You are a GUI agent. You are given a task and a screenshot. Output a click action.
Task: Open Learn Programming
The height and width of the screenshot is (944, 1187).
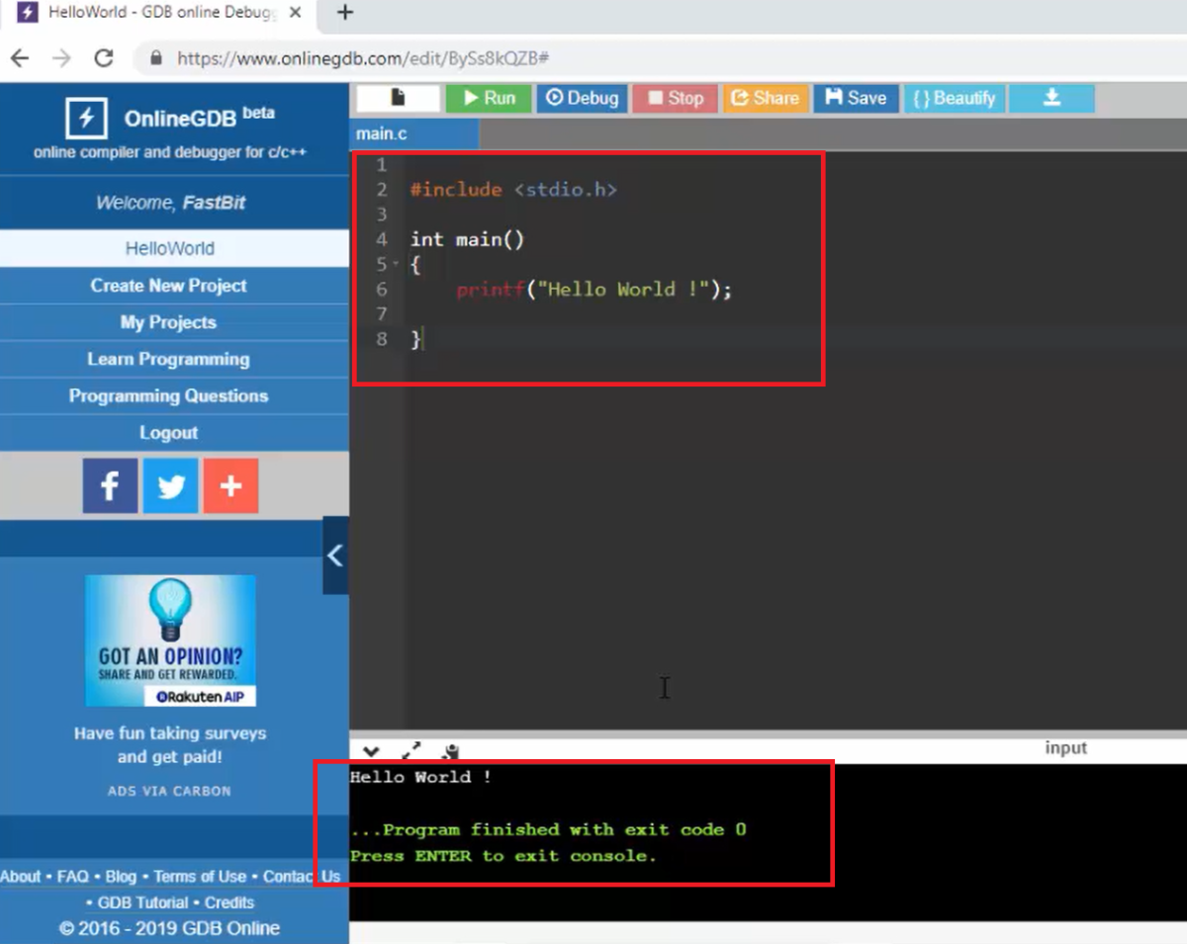click(169, 359)
